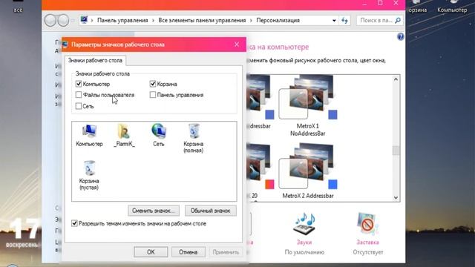Open the Заставка screensaver icon
Image resolution: width=475 pixels, height=267 pixels.
point(367,223)
